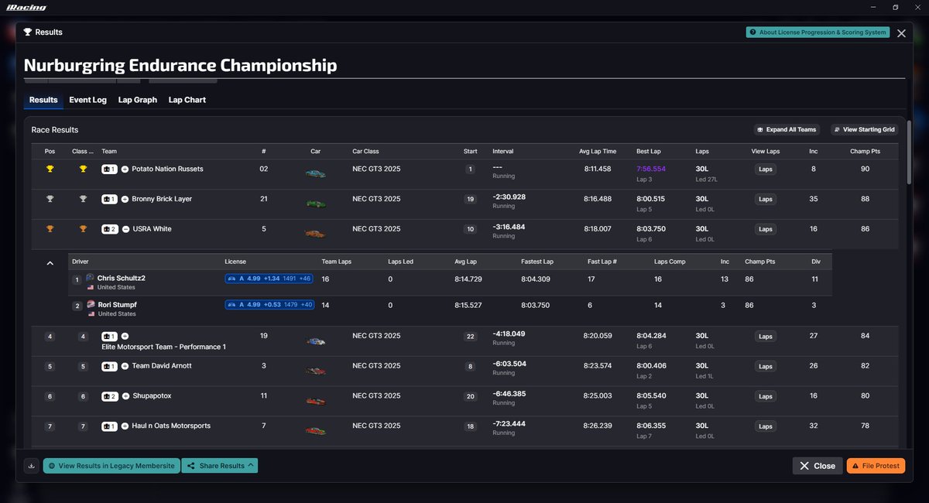Click the Haul n Oats Motorsports car icon
This screenshot has width=929, height=503.
tap(316, 430)
